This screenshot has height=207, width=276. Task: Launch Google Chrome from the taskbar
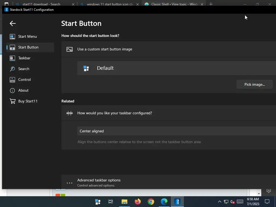point(151,202)
